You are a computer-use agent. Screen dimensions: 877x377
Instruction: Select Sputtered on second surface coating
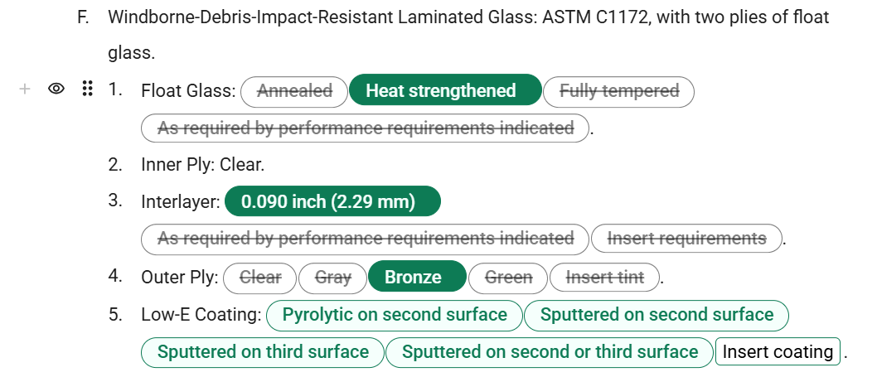click(x=657, y=316)
